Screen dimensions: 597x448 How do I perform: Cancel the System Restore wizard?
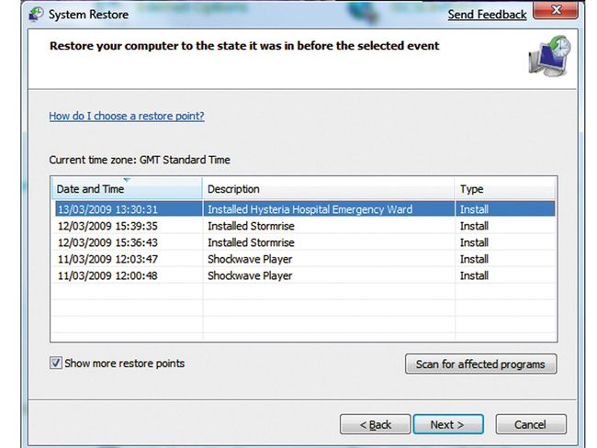(530, 425)
